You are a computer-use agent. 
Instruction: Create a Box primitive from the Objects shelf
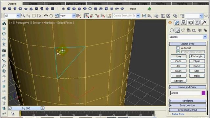tap(4, 9)
